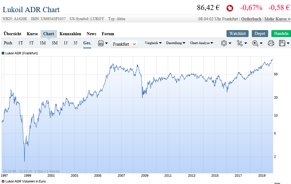Screen dimensions: 291x184
Task: Open the Forum tab
Action: tap(108, 34)
